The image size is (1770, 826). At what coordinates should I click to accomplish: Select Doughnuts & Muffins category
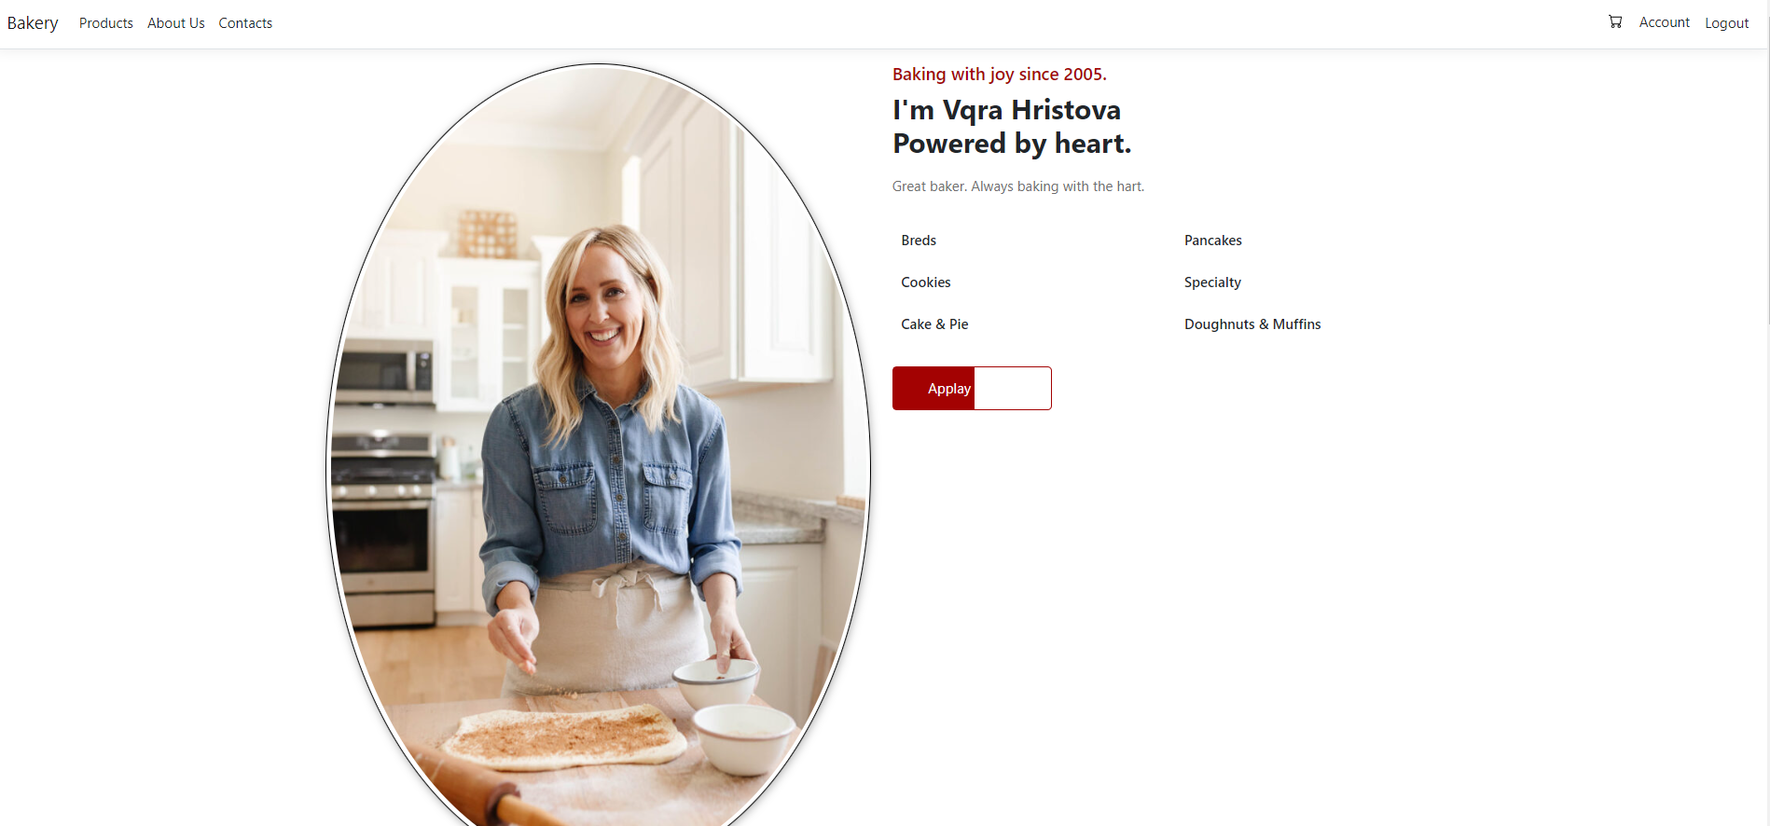pos(1252,324)
